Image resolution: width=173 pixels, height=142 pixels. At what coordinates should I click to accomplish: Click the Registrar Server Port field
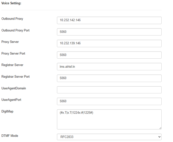pyautogui.click(x=109, y=78)
